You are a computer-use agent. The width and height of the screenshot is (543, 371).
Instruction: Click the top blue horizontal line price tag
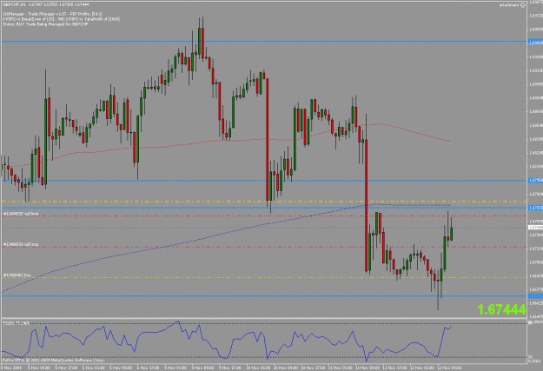point(535,42)
